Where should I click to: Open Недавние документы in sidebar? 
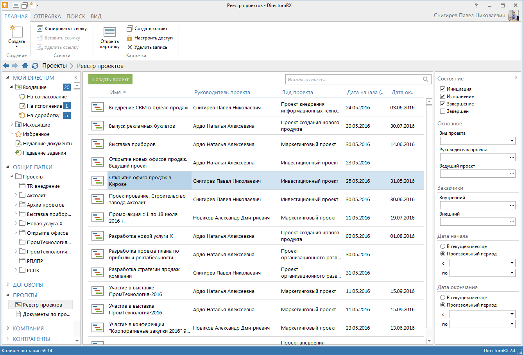44,143
